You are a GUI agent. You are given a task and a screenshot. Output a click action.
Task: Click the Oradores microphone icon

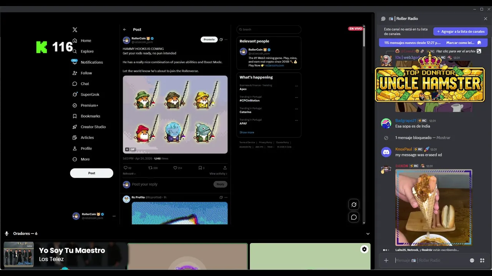[x=7, y=234]
